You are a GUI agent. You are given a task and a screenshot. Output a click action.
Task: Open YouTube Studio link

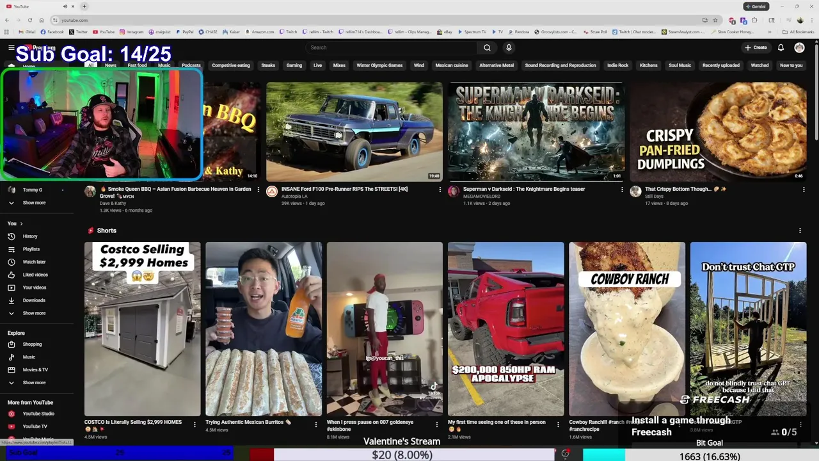(38, 414)
